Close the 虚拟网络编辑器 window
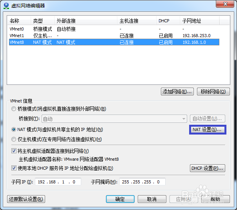The image size is (237, 210). tap(225, 4)
